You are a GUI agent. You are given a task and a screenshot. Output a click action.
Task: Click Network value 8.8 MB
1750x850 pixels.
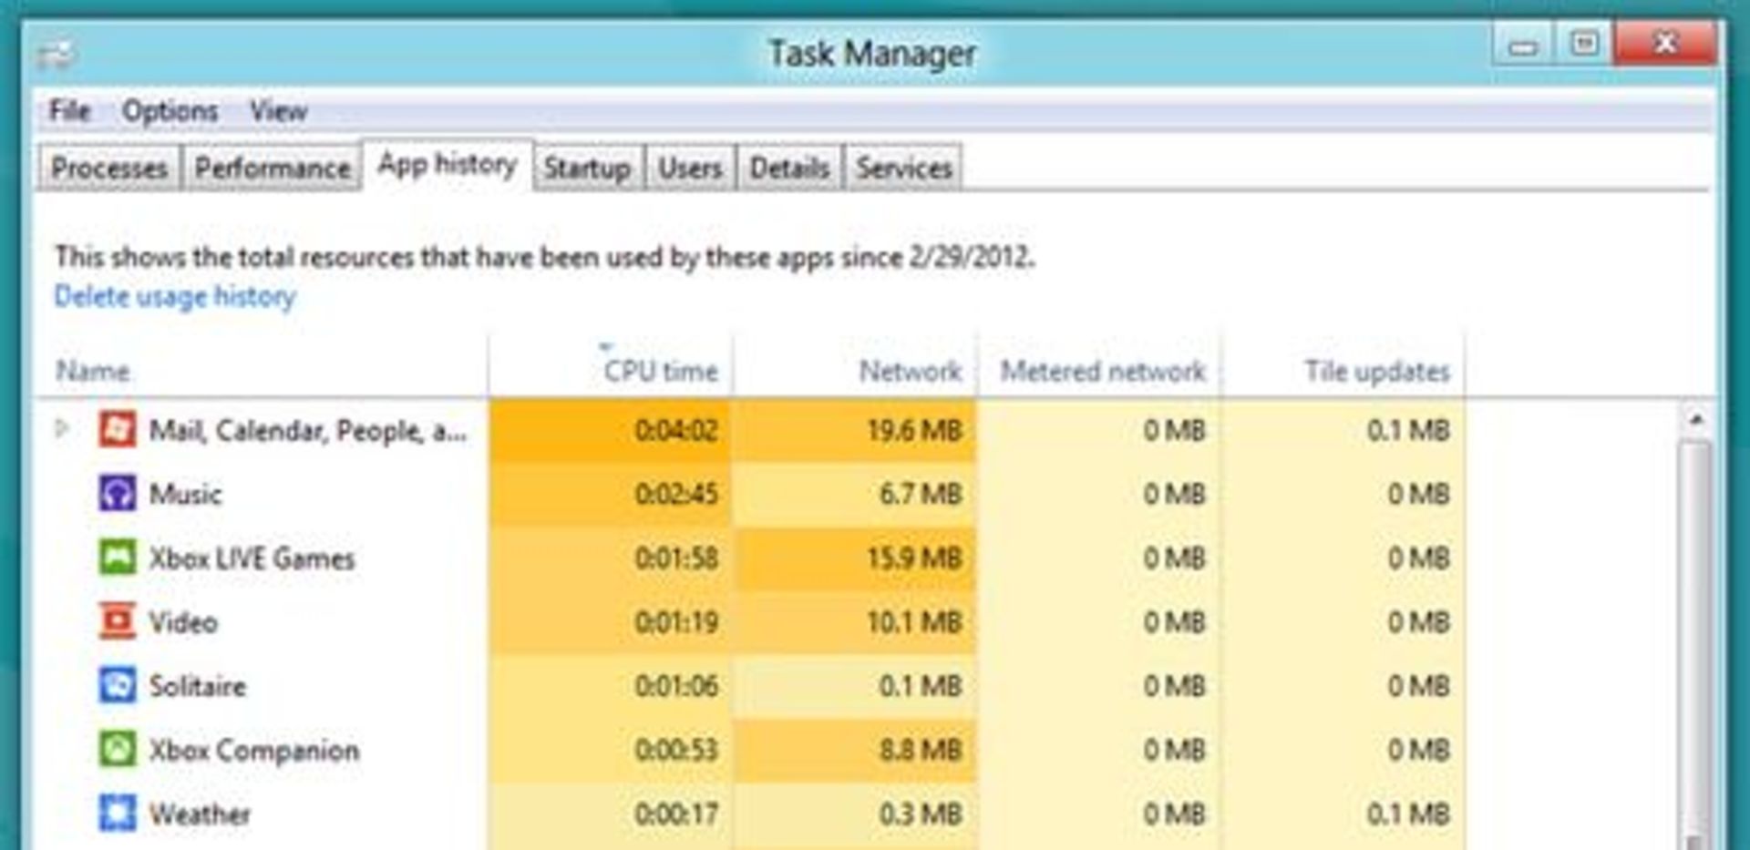click(921, 750)
